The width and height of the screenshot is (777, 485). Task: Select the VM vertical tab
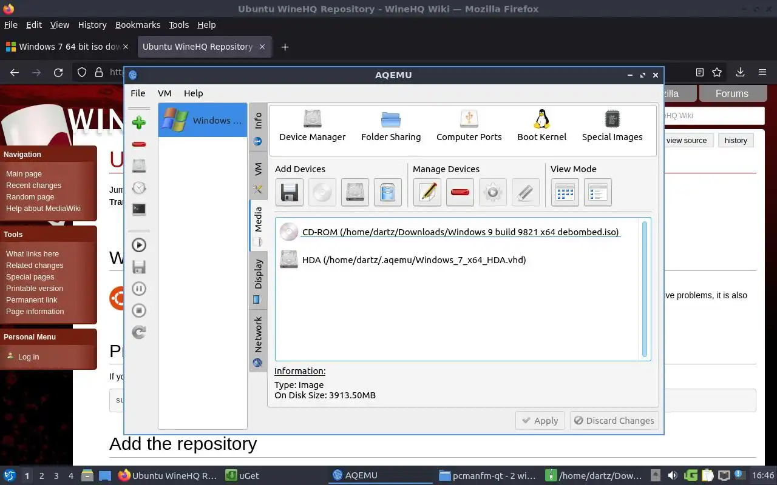[x=258, y=176]
